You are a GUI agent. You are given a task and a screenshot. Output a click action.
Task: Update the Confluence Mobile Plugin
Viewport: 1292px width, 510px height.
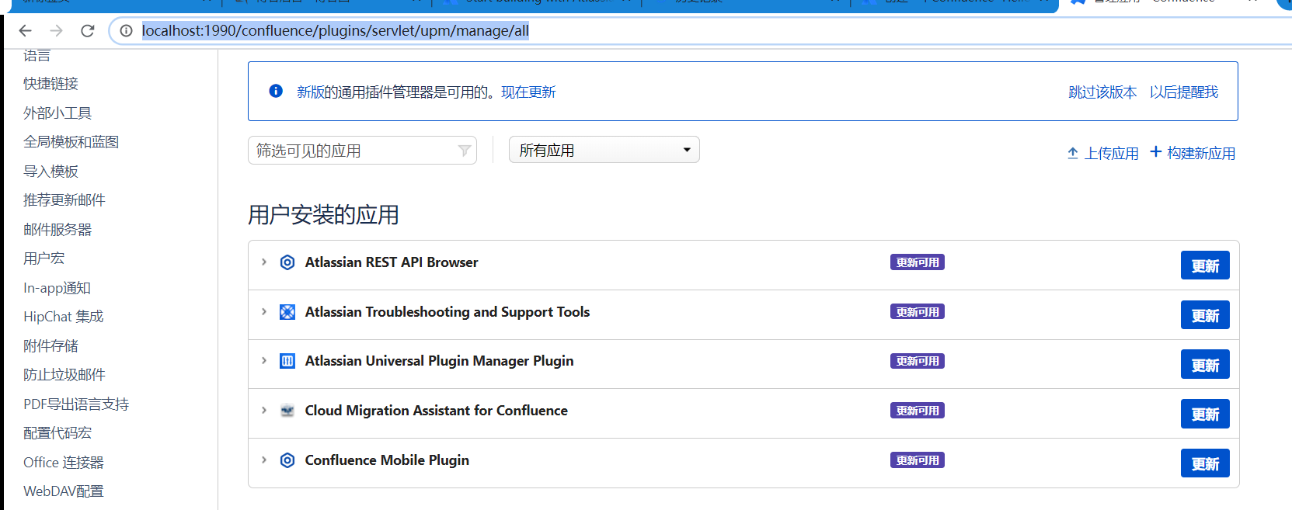click(1205, 463)
